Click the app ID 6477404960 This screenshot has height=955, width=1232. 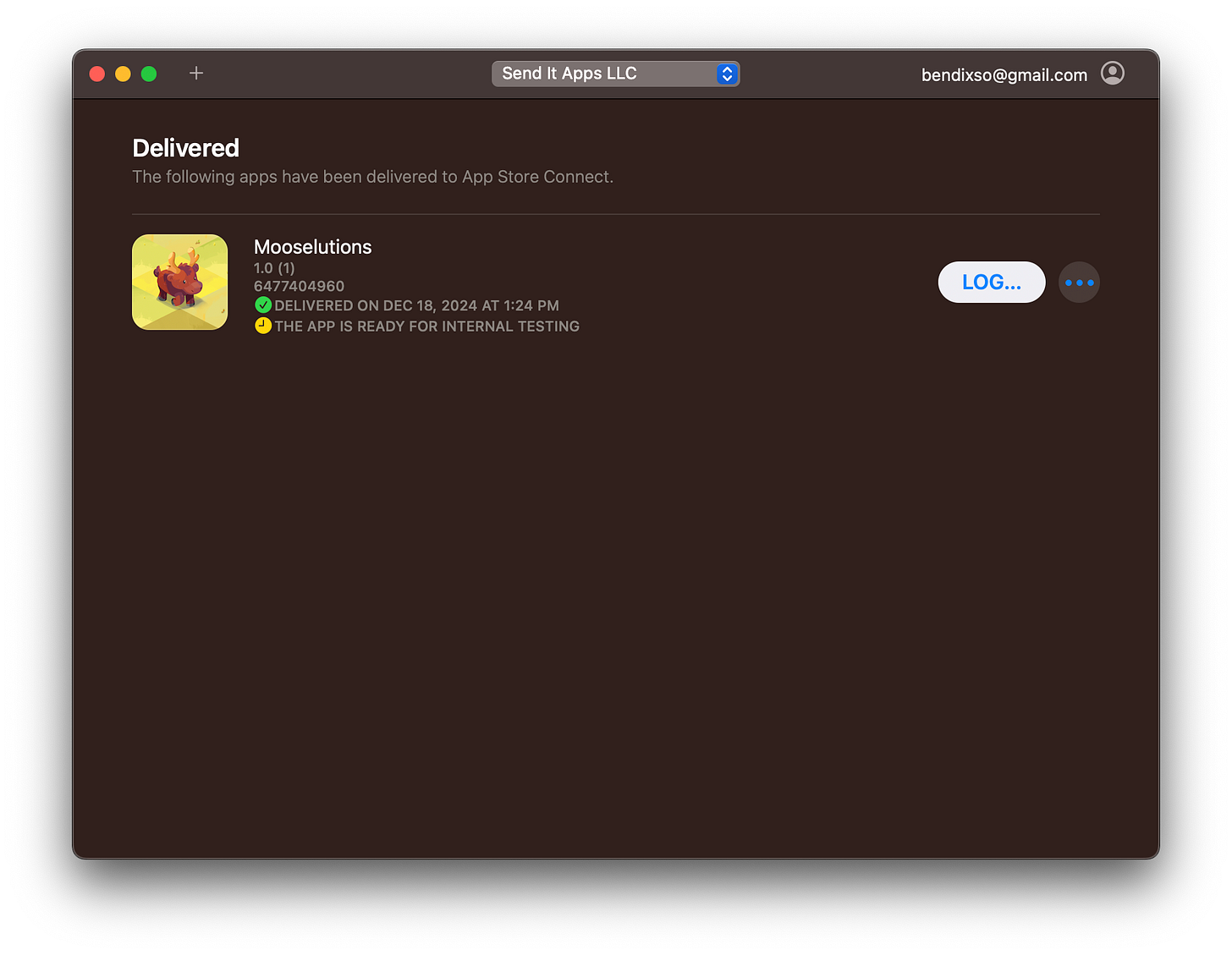299,286
